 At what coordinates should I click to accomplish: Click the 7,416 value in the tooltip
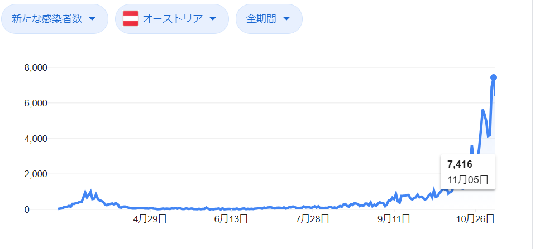460,164
